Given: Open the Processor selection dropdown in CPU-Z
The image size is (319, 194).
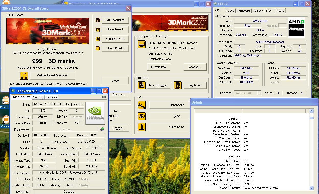Looking at the screenshot, I should [x=248, y=93].
